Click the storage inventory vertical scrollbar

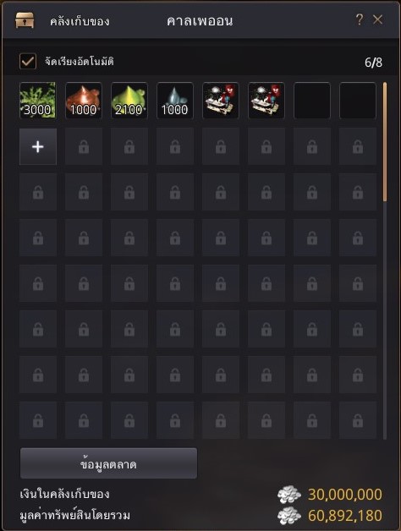pyautogui.click(x=385, y=141)
